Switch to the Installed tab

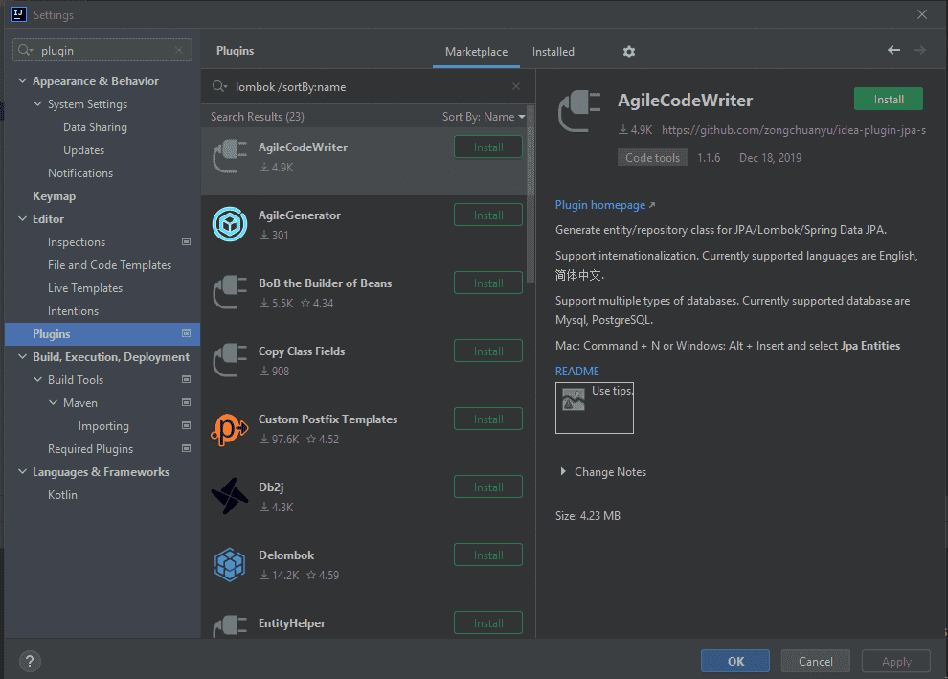[x=553, y=52]
